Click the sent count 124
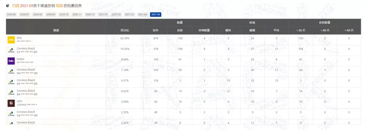 (x=156, y=80)
